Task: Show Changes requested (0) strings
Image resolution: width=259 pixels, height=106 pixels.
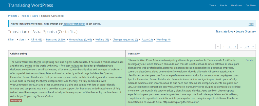Action: click(125, 39)
